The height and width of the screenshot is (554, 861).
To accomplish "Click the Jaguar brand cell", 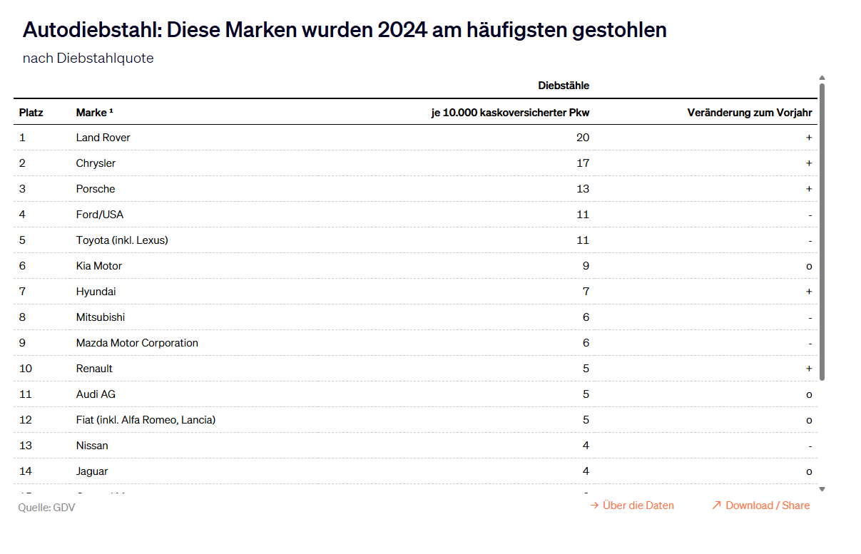I will pyautogui.click(x=92, y=471).
